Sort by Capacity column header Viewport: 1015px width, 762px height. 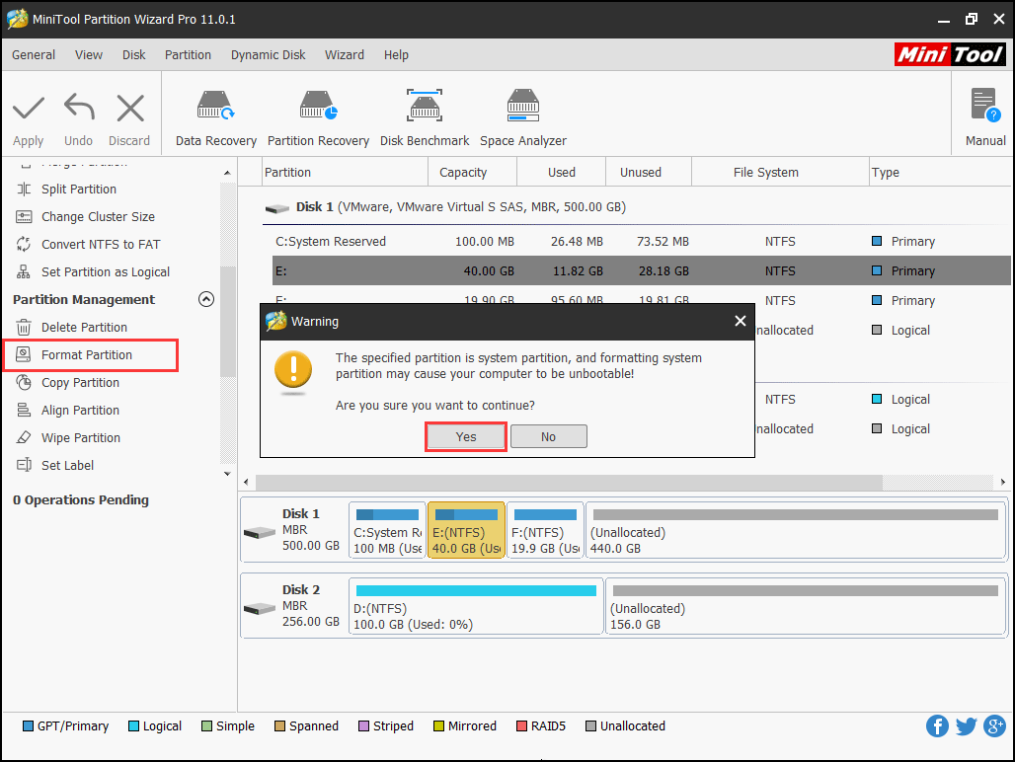[x=463, y=172]
